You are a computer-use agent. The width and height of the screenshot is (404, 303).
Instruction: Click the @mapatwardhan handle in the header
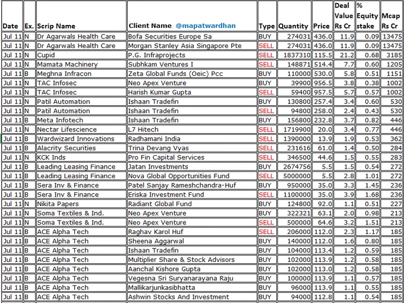click(x=206, y=26)
